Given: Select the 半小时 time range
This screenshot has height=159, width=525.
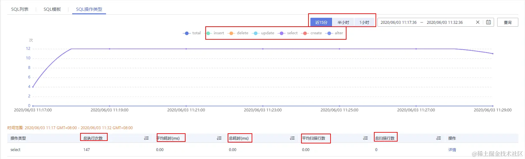Looking at the screenshot, I should 343,22.
